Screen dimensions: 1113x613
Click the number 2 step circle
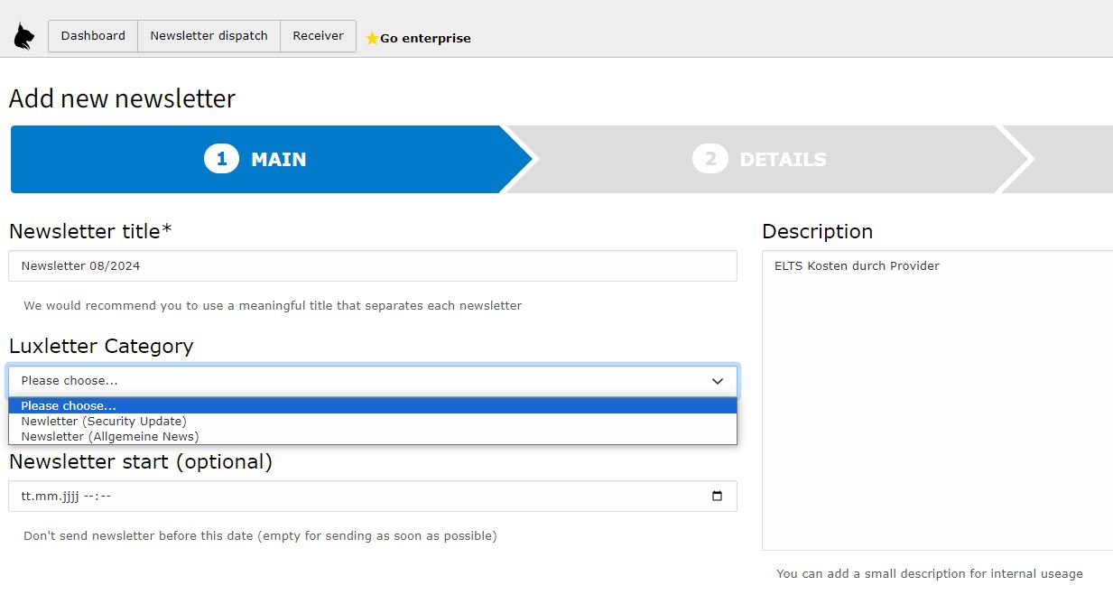(710, 159)
